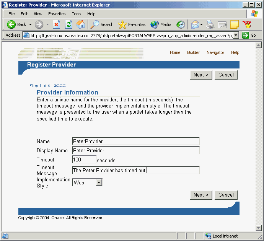The height and width of the screenshot is (241, 264).
Task: Click the Timeout Message input field
Action: coord(136,170)
